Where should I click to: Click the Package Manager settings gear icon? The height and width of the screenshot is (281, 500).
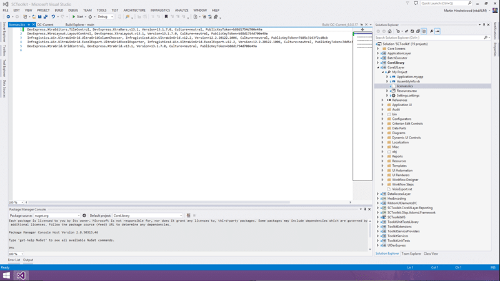coord(84,215)
